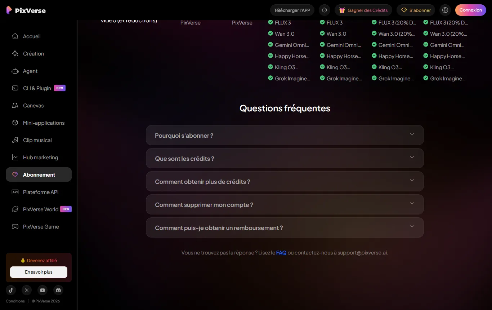Go to Accueil in the sidebar

(x=39, y=36)
